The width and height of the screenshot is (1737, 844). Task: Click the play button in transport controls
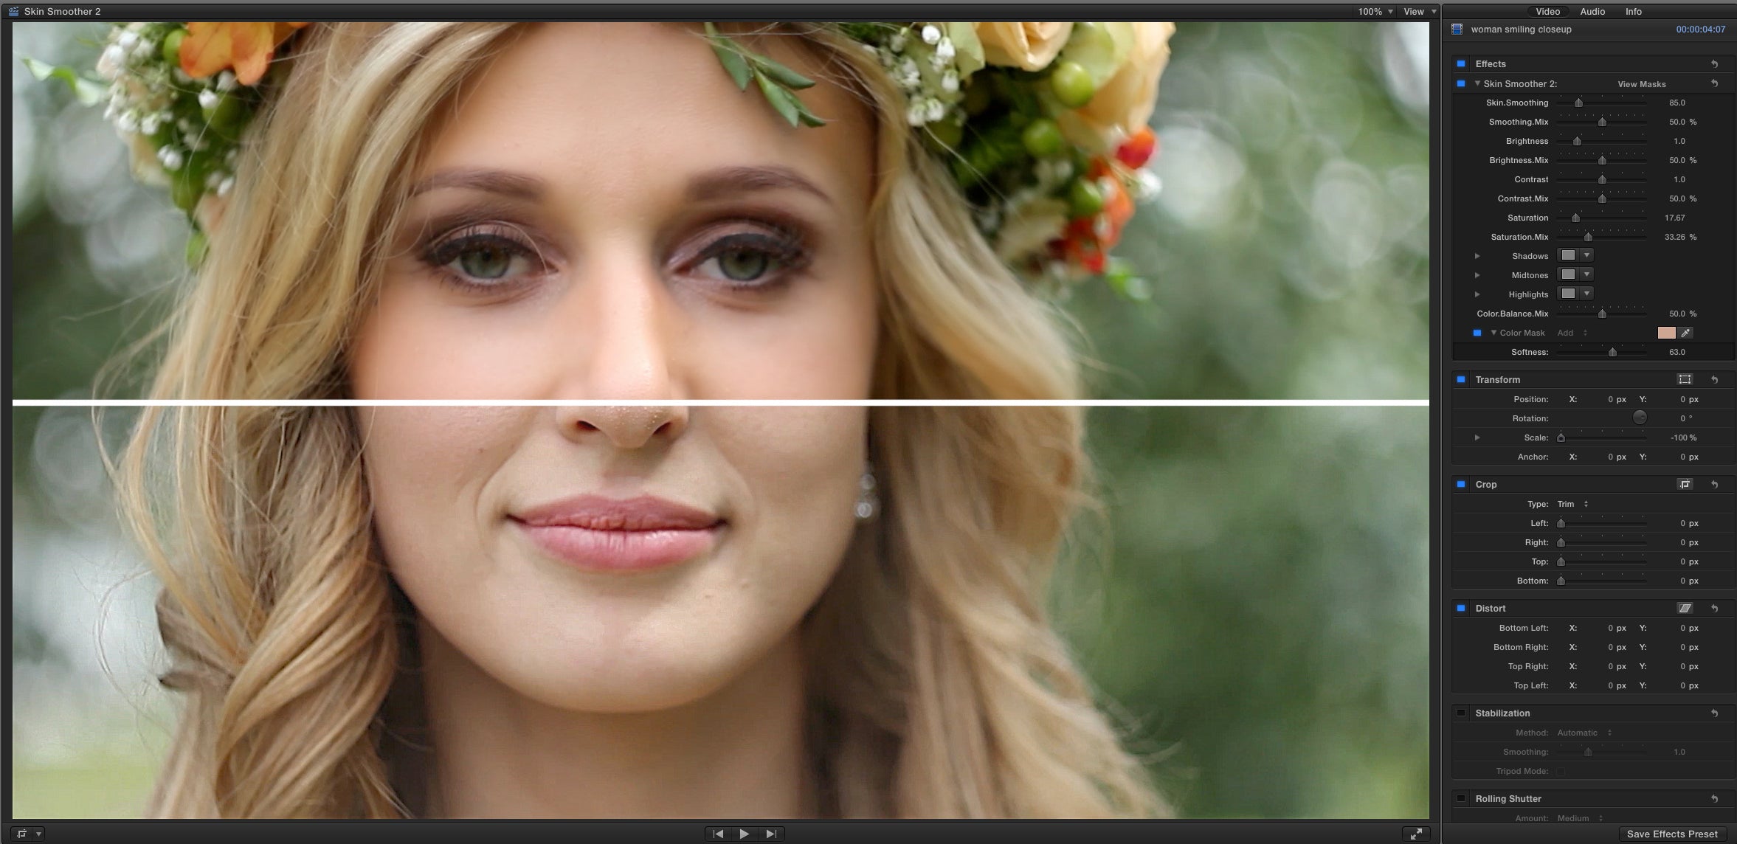(x=743, y=833)
